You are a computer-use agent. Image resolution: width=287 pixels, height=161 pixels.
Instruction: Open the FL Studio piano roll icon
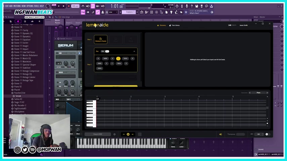point(147,12)
